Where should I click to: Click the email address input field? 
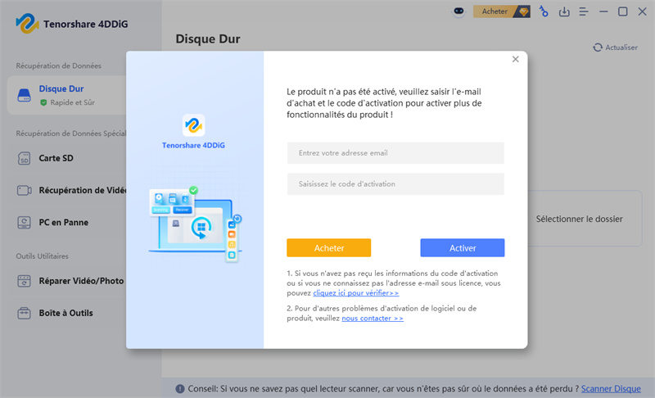point(395,153)
